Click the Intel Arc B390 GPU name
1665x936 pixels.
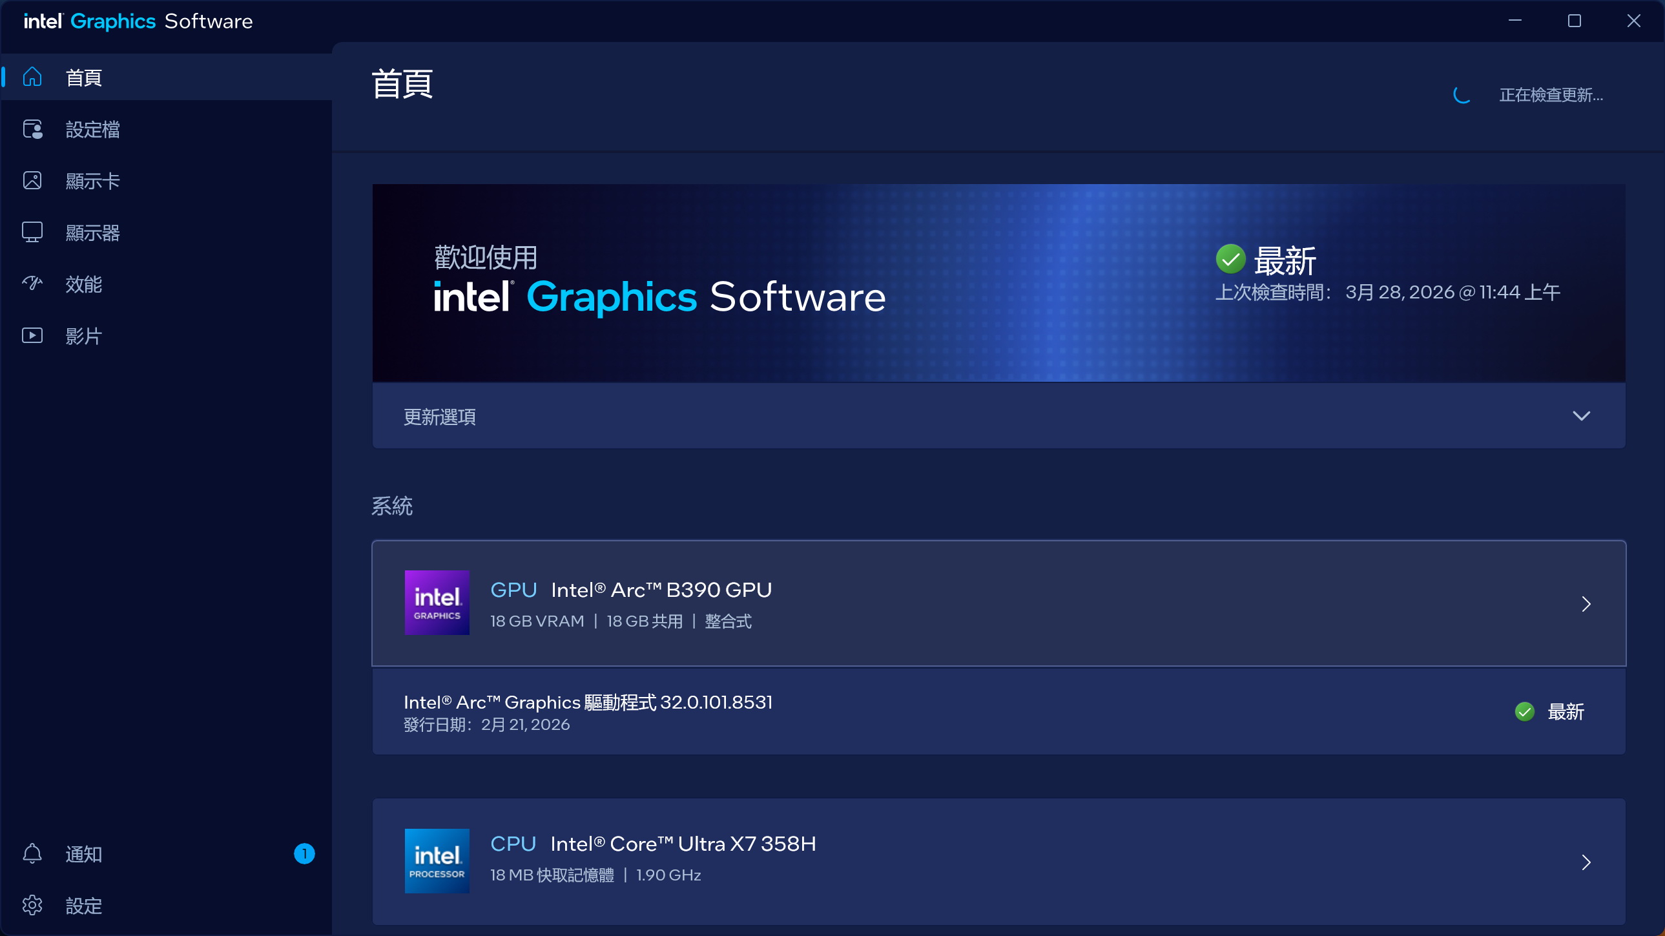point(661,590)
